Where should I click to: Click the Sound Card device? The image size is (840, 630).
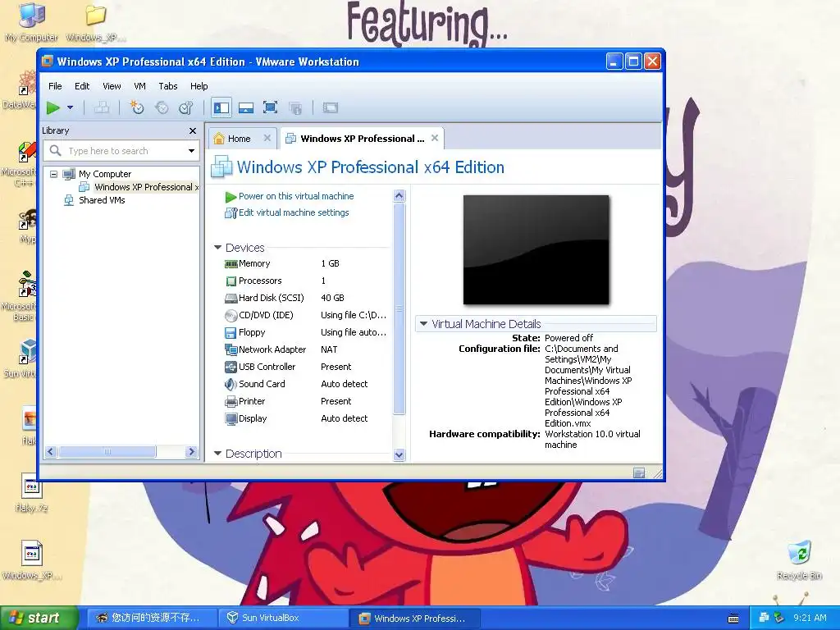(x=305, y=384)
